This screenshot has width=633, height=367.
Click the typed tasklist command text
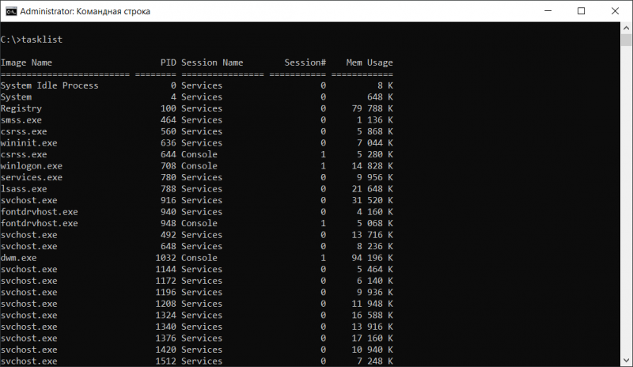(42, 40)
